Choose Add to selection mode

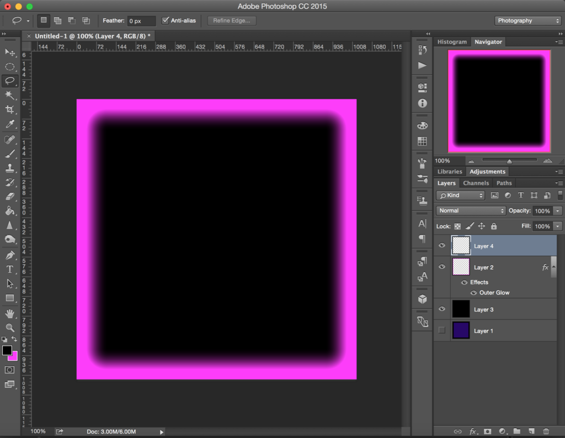(x=57, y=20)
